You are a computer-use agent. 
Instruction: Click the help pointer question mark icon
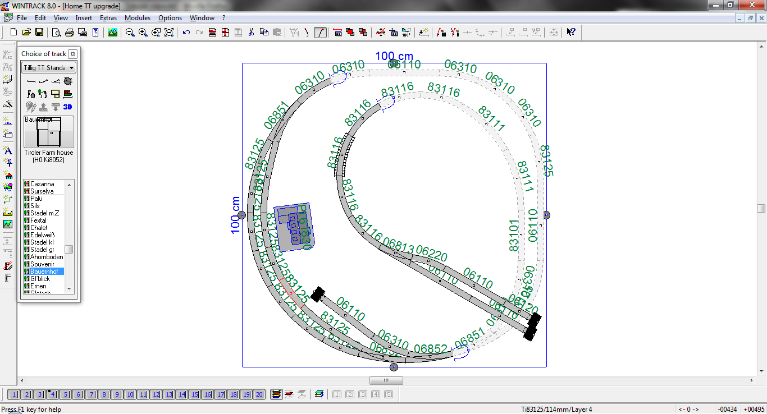point(570,33)
